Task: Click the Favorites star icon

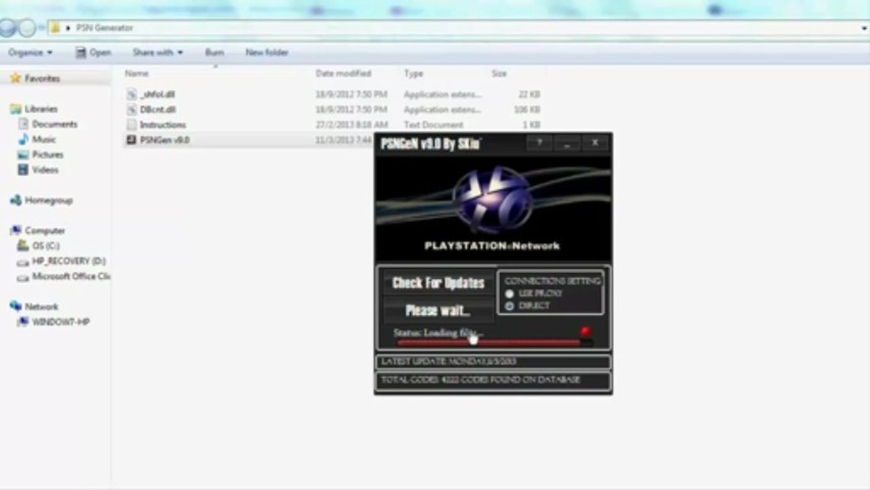Action: tap(15, 78)
